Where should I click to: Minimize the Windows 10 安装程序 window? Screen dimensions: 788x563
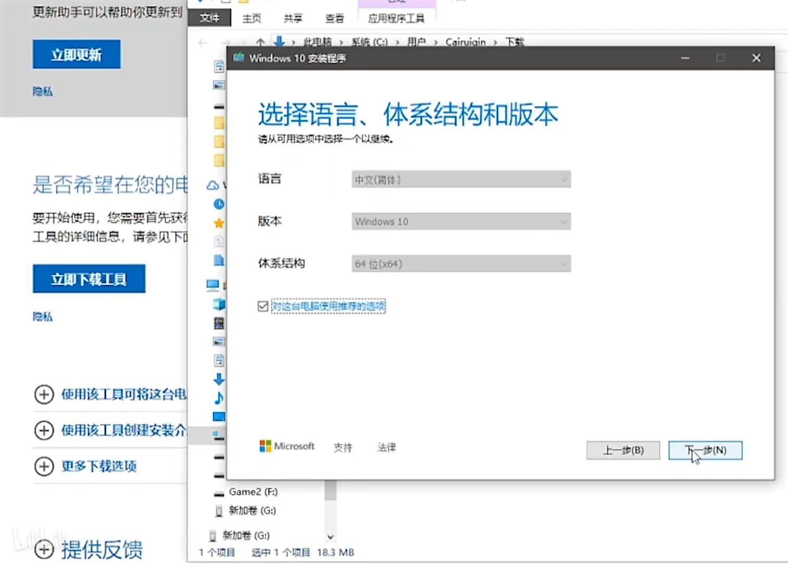(685, 58)
